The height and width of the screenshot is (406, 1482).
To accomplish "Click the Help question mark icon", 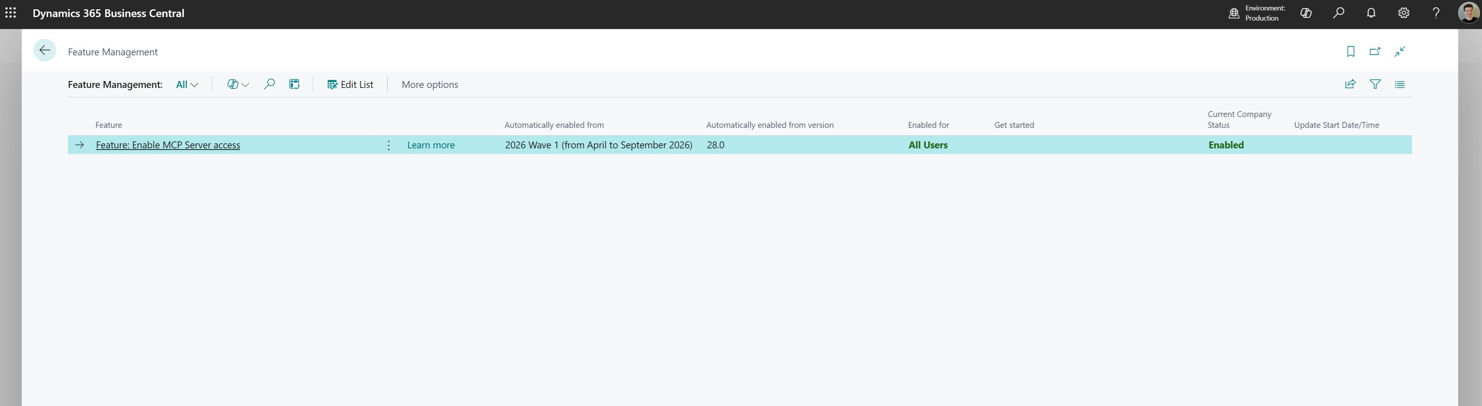I will click(1436, 13).
